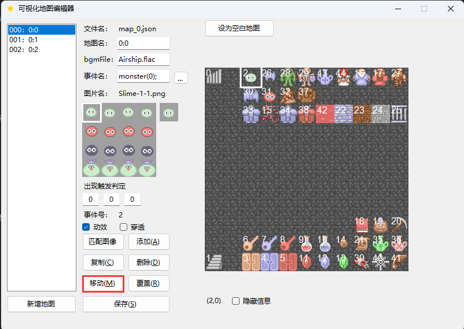Select the pickaxe tile numbered 20
The width and height of the screenshot is (464, 329).
(399, 225)
